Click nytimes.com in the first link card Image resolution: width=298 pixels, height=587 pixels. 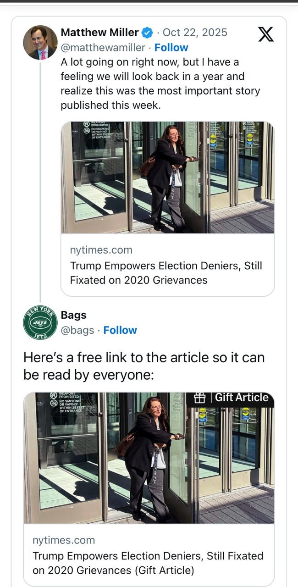tap(101, 250)
